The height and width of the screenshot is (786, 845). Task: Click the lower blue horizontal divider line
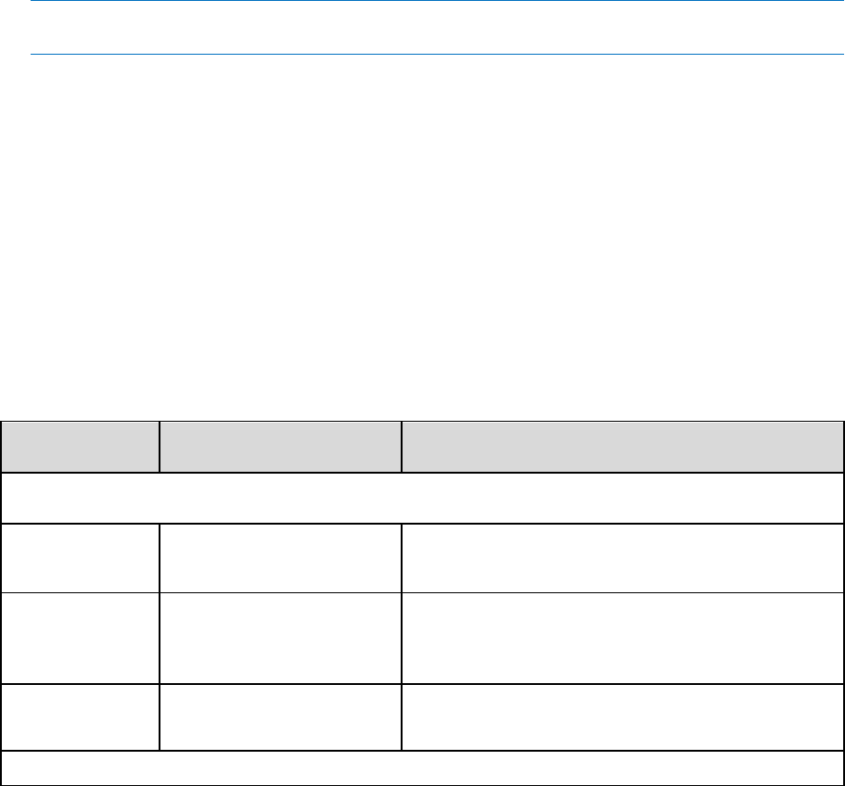point(437,55)
